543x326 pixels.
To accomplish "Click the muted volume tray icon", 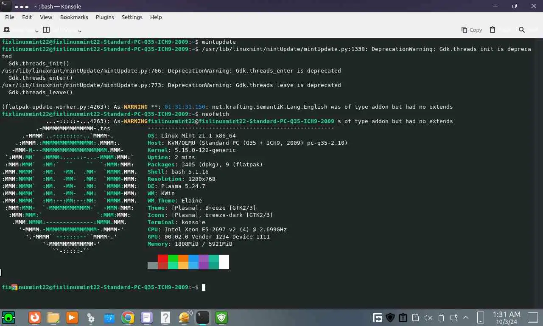I will click(428, 318).
